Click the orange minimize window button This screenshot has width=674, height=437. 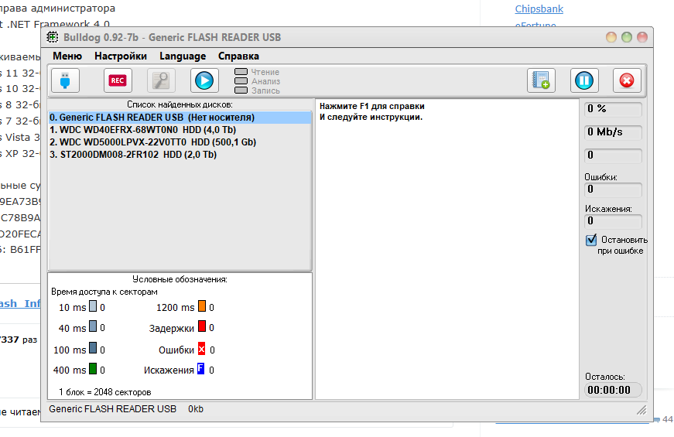point(611,37)
